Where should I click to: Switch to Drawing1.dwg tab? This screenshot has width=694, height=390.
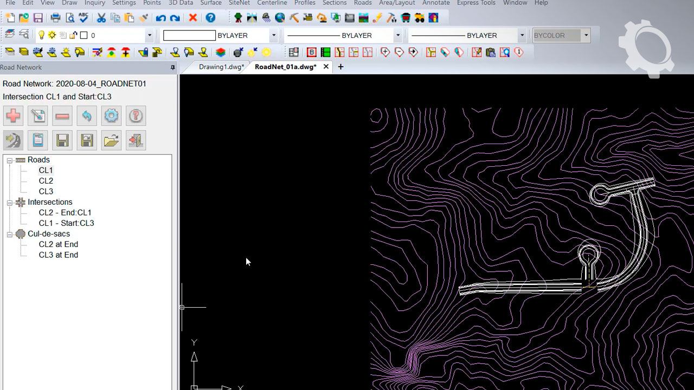coord(220,67)
